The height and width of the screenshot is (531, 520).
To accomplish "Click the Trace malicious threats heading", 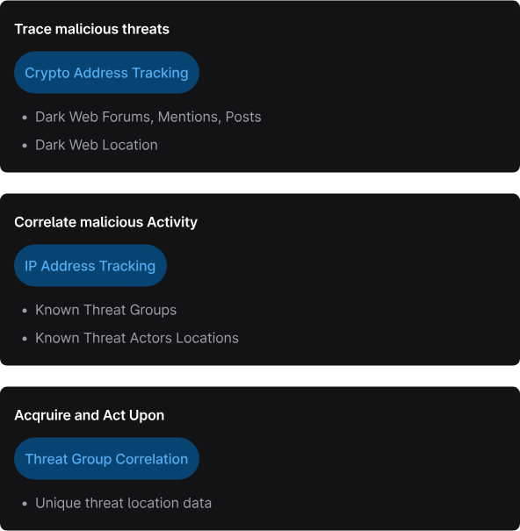I will tap(92, 29).
